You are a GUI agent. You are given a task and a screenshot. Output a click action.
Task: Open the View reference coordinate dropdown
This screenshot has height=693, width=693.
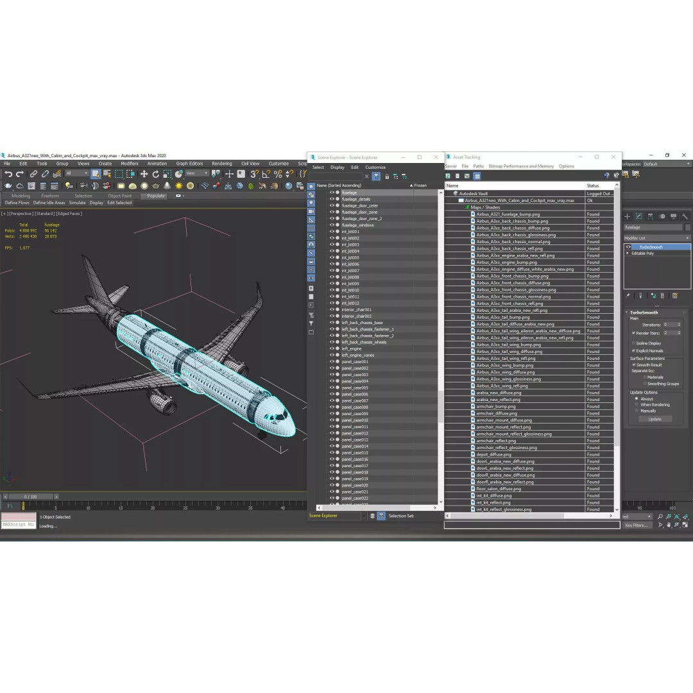pyautogui.click(x=197, y=173)
